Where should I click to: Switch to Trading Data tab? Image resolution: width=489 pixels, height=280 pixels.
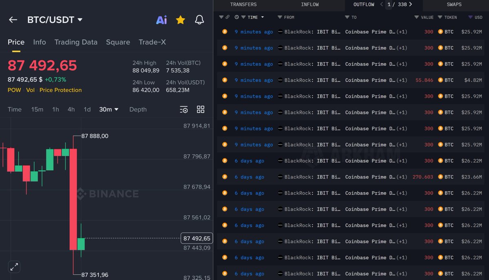[76, 42]
